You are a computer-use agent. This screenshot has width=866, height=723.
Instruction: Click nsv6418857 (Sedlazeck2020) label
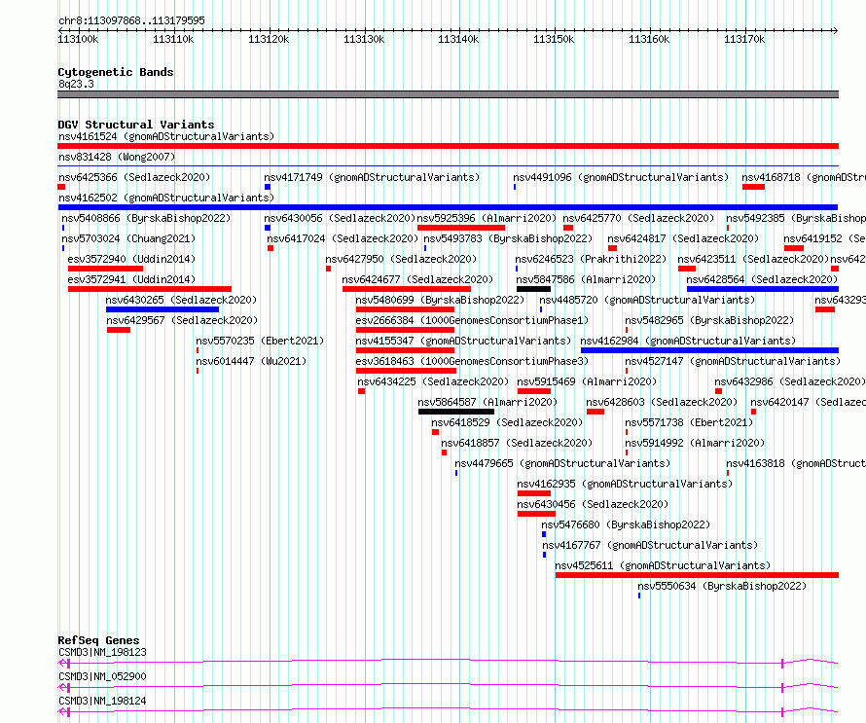click(x=517, y=443)
